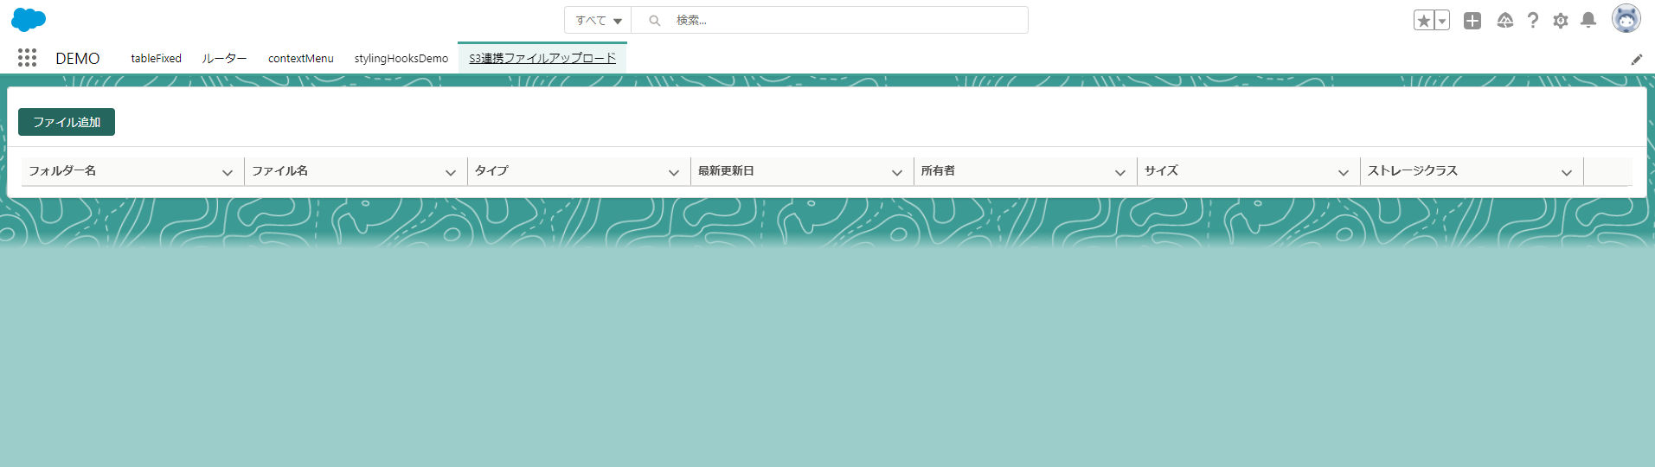Switch to the stylingHooksDemo tab
The width and height of the screenshot is (1655, 467).
point(401,59)
